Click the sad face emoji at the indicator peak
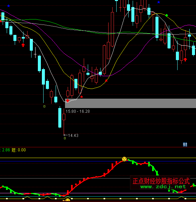The height and width of the screenshot is (202, 196). coord(124,159)
